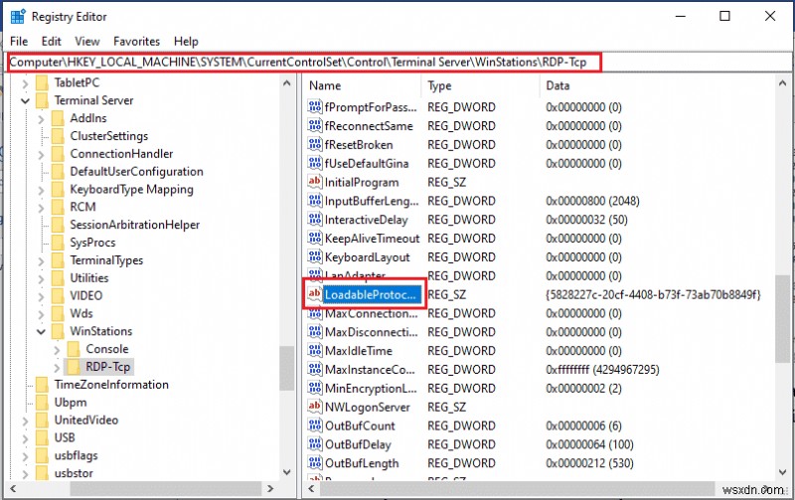Click the DWORD icon of OutBufCount value
This screenshot has height=500, width=795.
[315, 425]
